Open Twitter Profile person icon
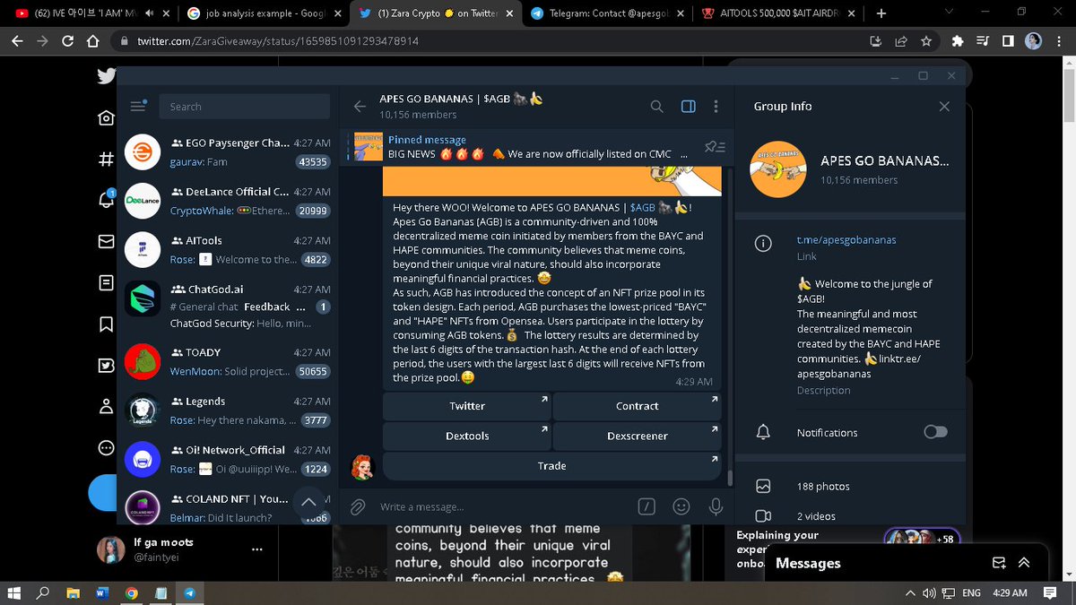Viewport: 1076px width, 605px height. (106, 406)
